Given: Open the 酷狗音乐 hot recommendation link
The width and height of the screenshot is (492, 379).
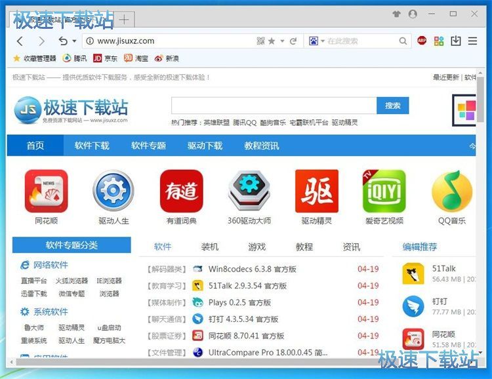Looking at the screenshot, I should [x=273, y=123].
